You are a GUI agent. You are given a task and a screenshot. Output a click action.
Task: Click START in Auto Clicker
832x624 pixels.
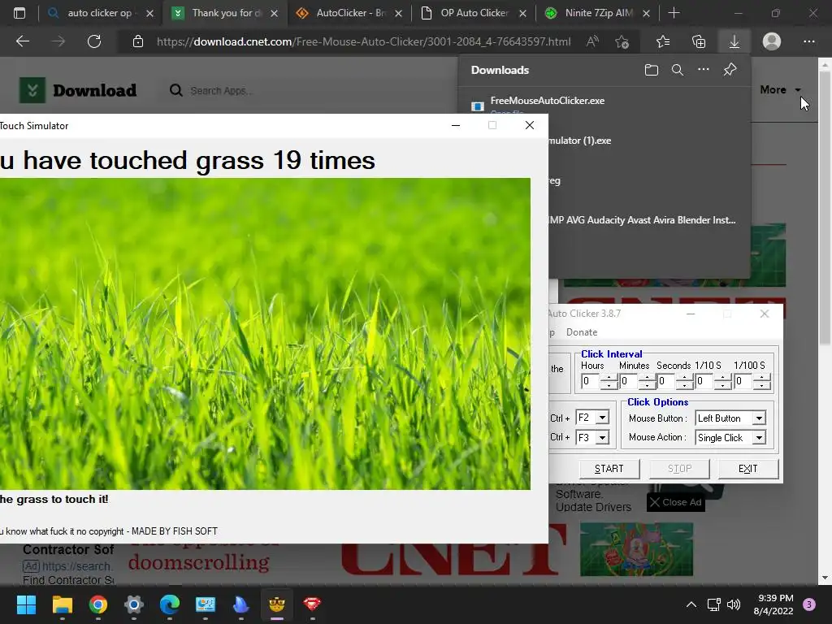(x=609, y=469)
